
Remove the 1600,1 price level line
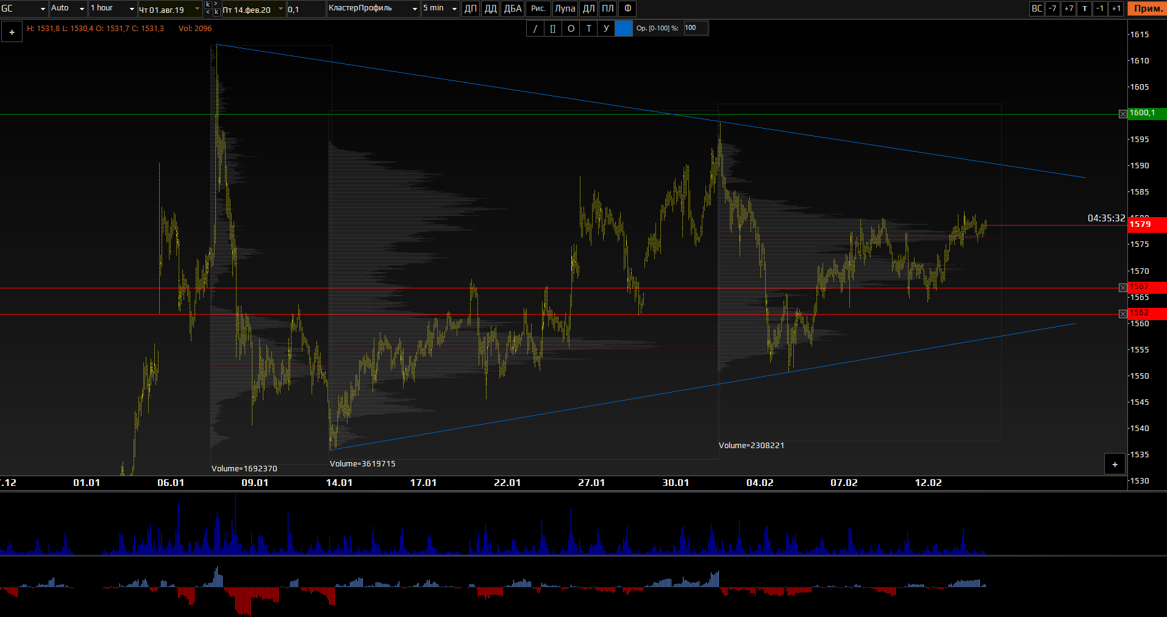tap(1122, 114)
